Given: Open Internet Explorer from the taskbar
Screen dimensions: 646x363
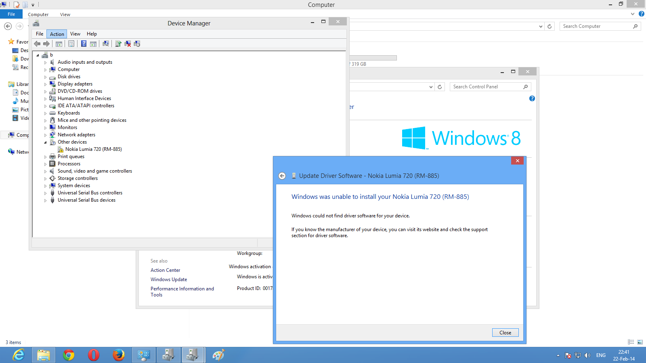Looking at the screenshot, I should click(x=19, y=355).
